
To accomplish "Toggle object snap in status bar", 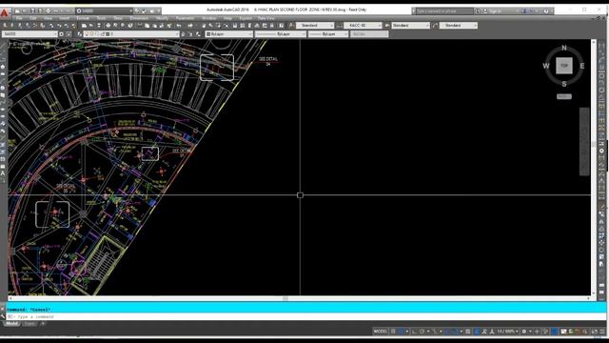I will tap(455, 332).
